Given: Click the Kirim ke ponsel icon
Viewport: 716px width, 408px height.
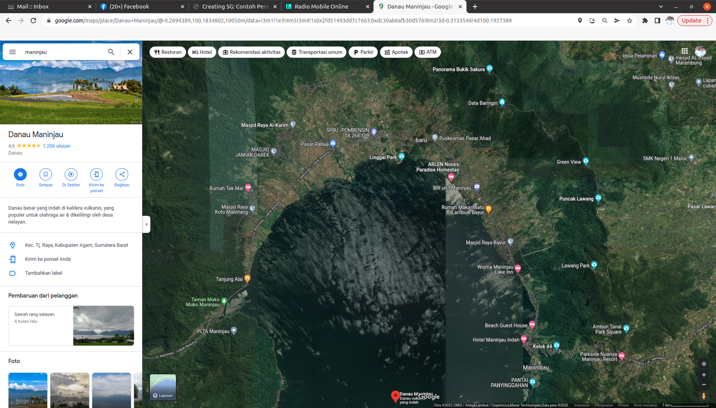Looking at the screenshot, I should [96, 174].
